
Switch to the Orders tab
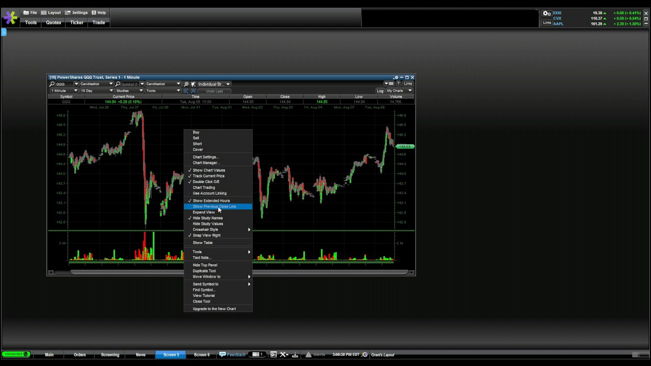[80, 354]
